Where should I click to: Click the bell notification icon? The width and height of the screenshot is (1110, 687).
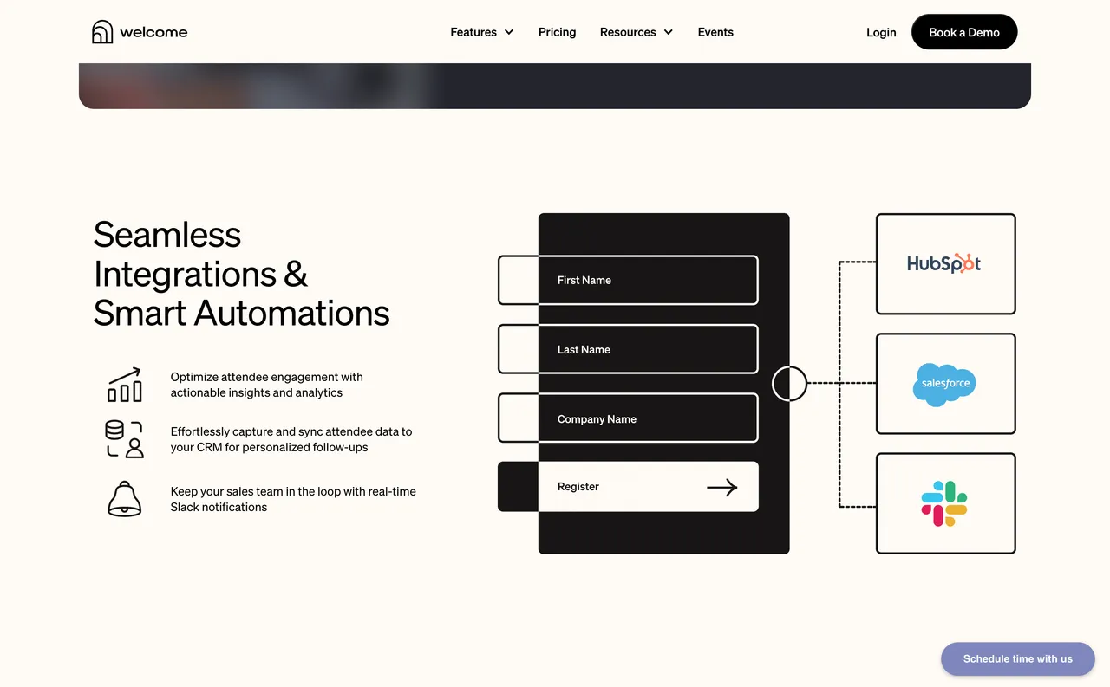(124, 499)
